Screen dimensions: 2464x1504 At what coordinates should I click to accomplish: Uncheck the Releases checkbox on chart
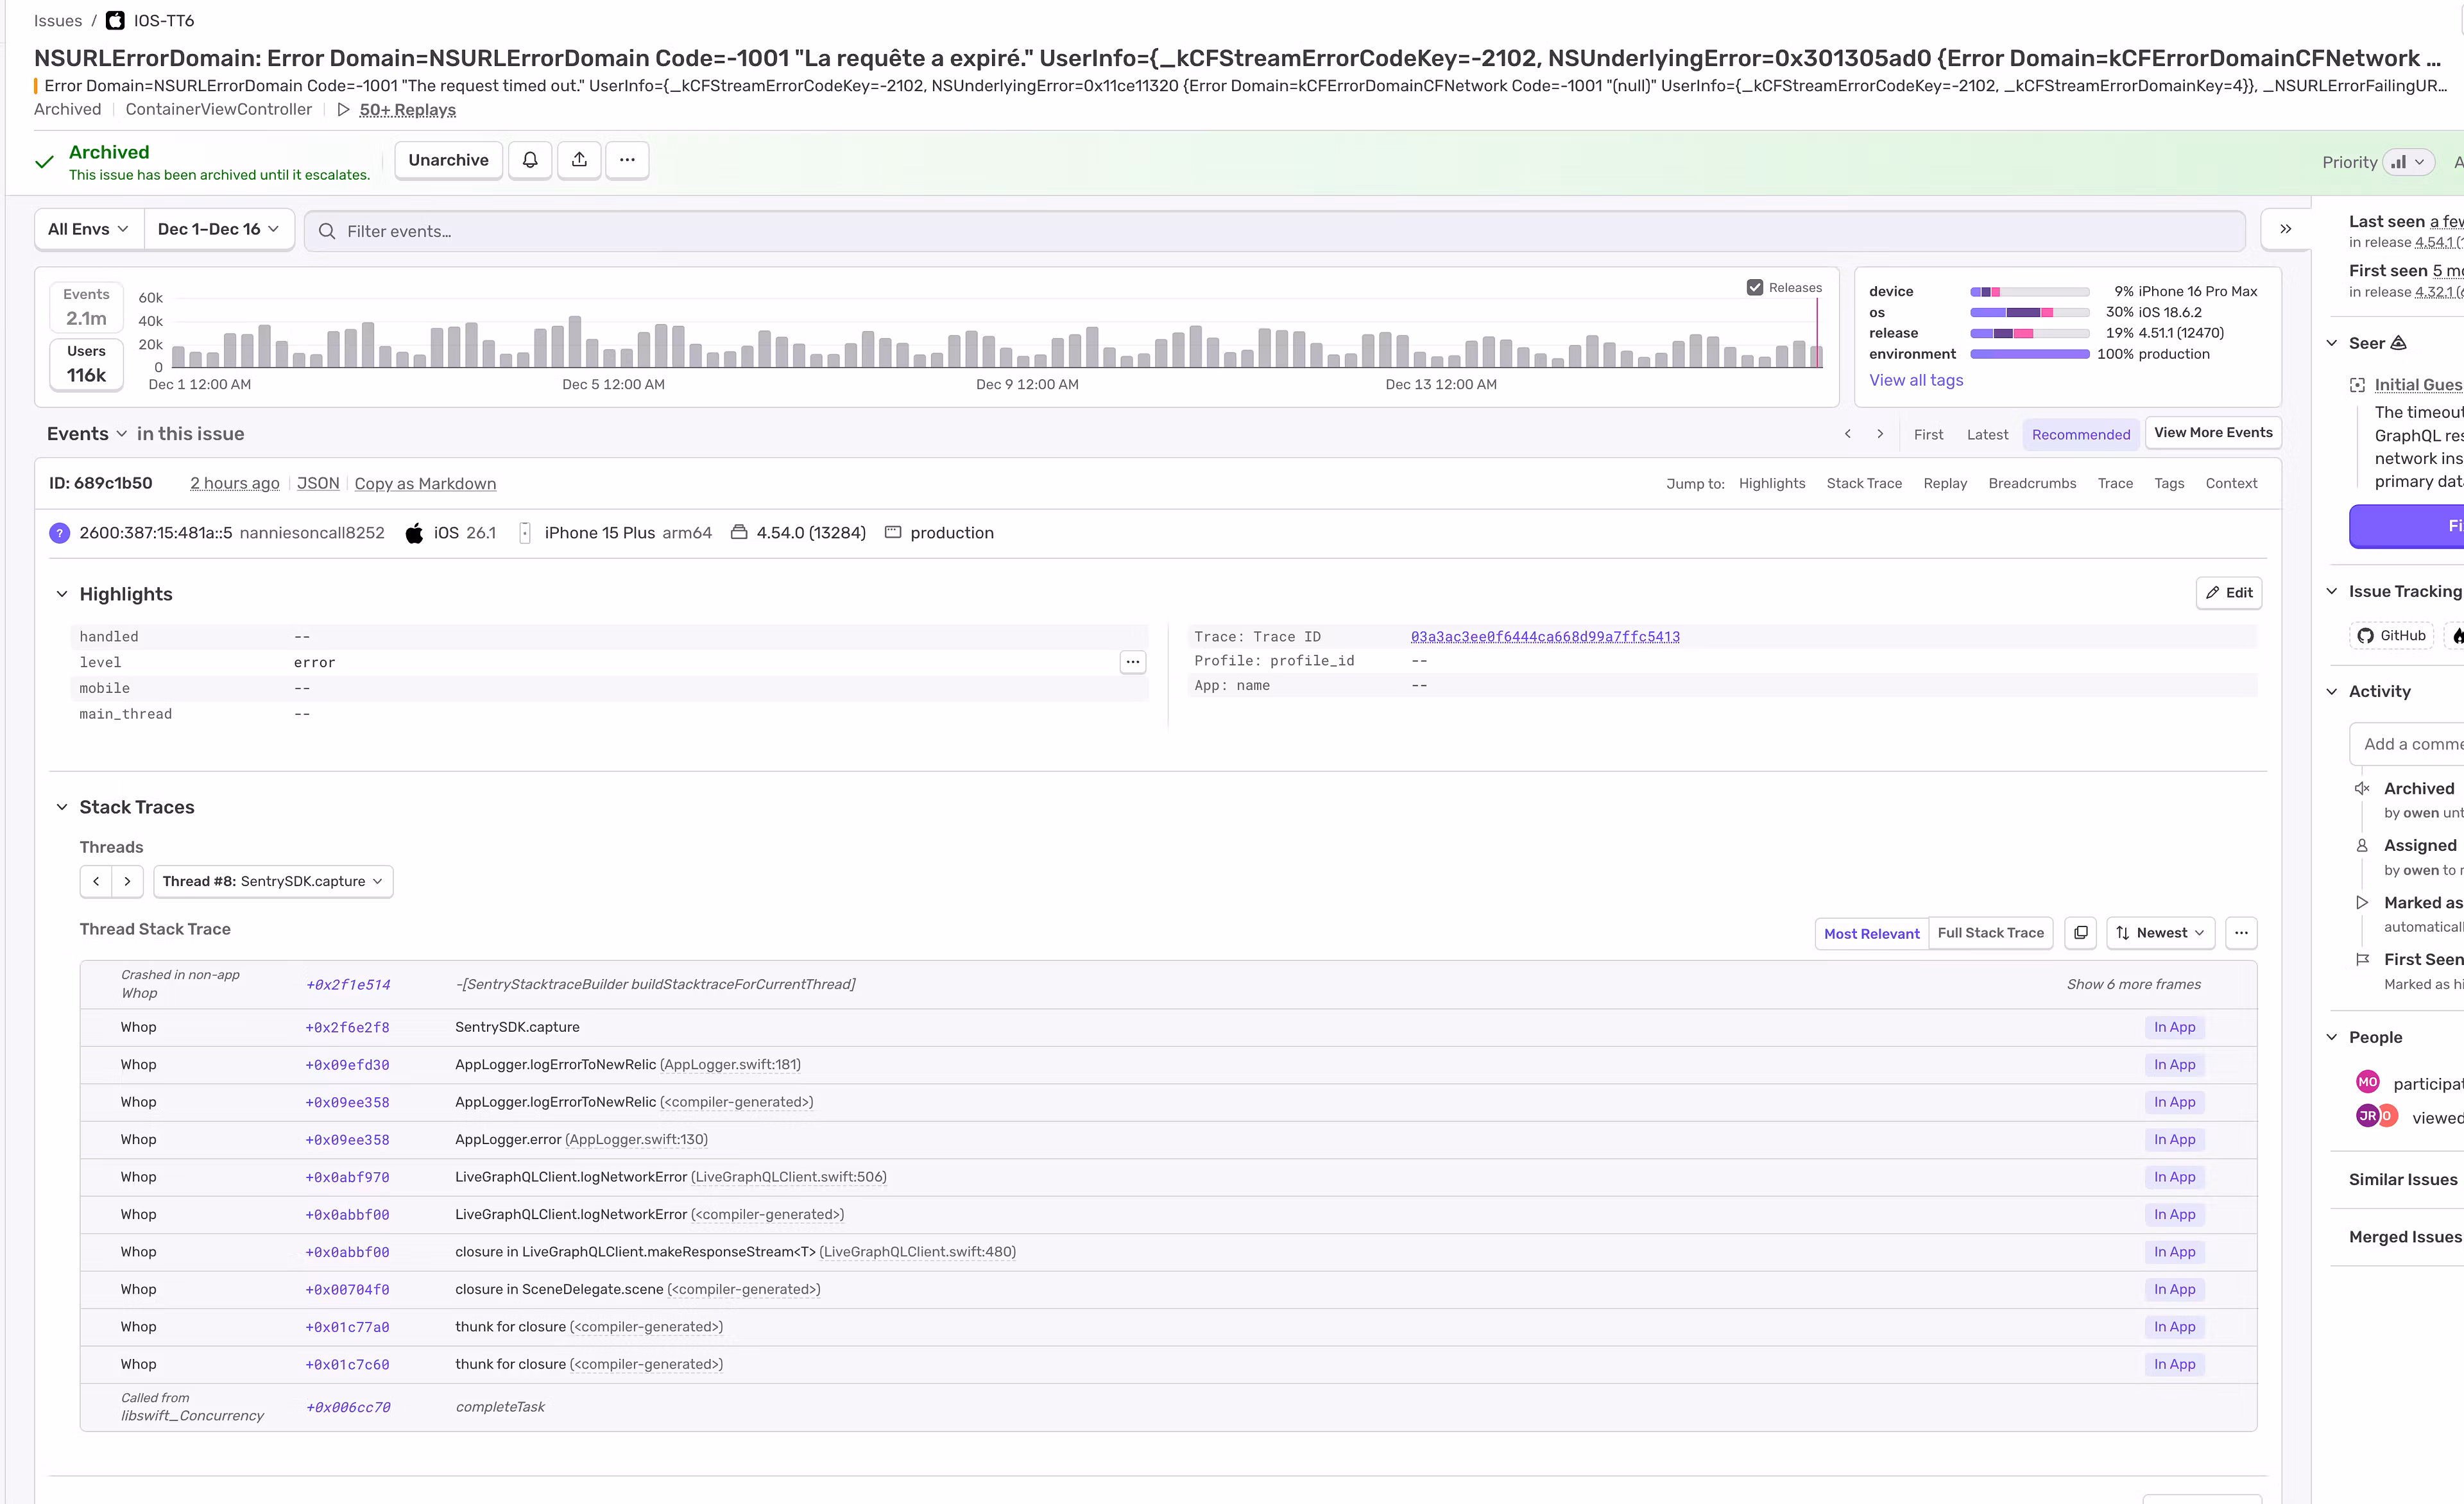click(1755, 287)
